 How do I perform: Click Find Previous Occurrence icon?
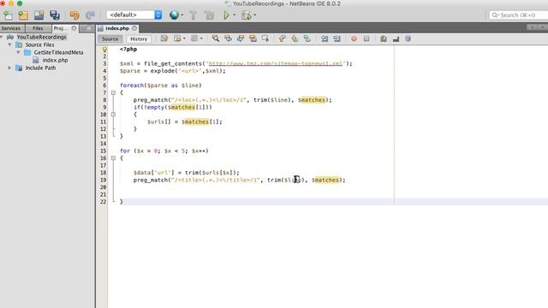point(229,38)
